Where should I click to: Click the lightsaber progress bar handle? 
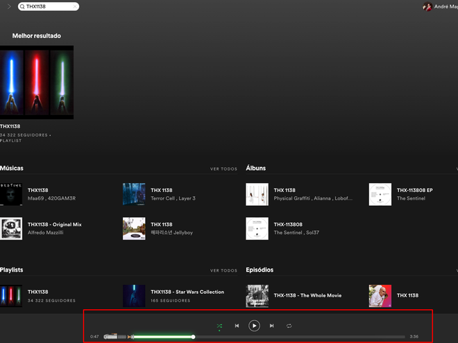tap(193, 337)
